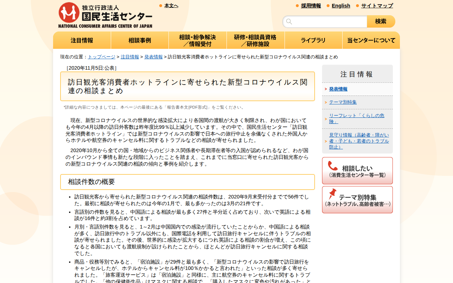Open the 相談したい consumer center panel
Image resolution: width=453 pixels, height=283 pixels.
coord(357,171)
